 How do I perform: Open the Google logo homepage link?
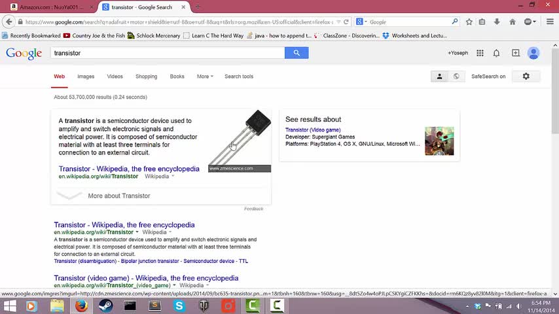[x=24, y=54]
